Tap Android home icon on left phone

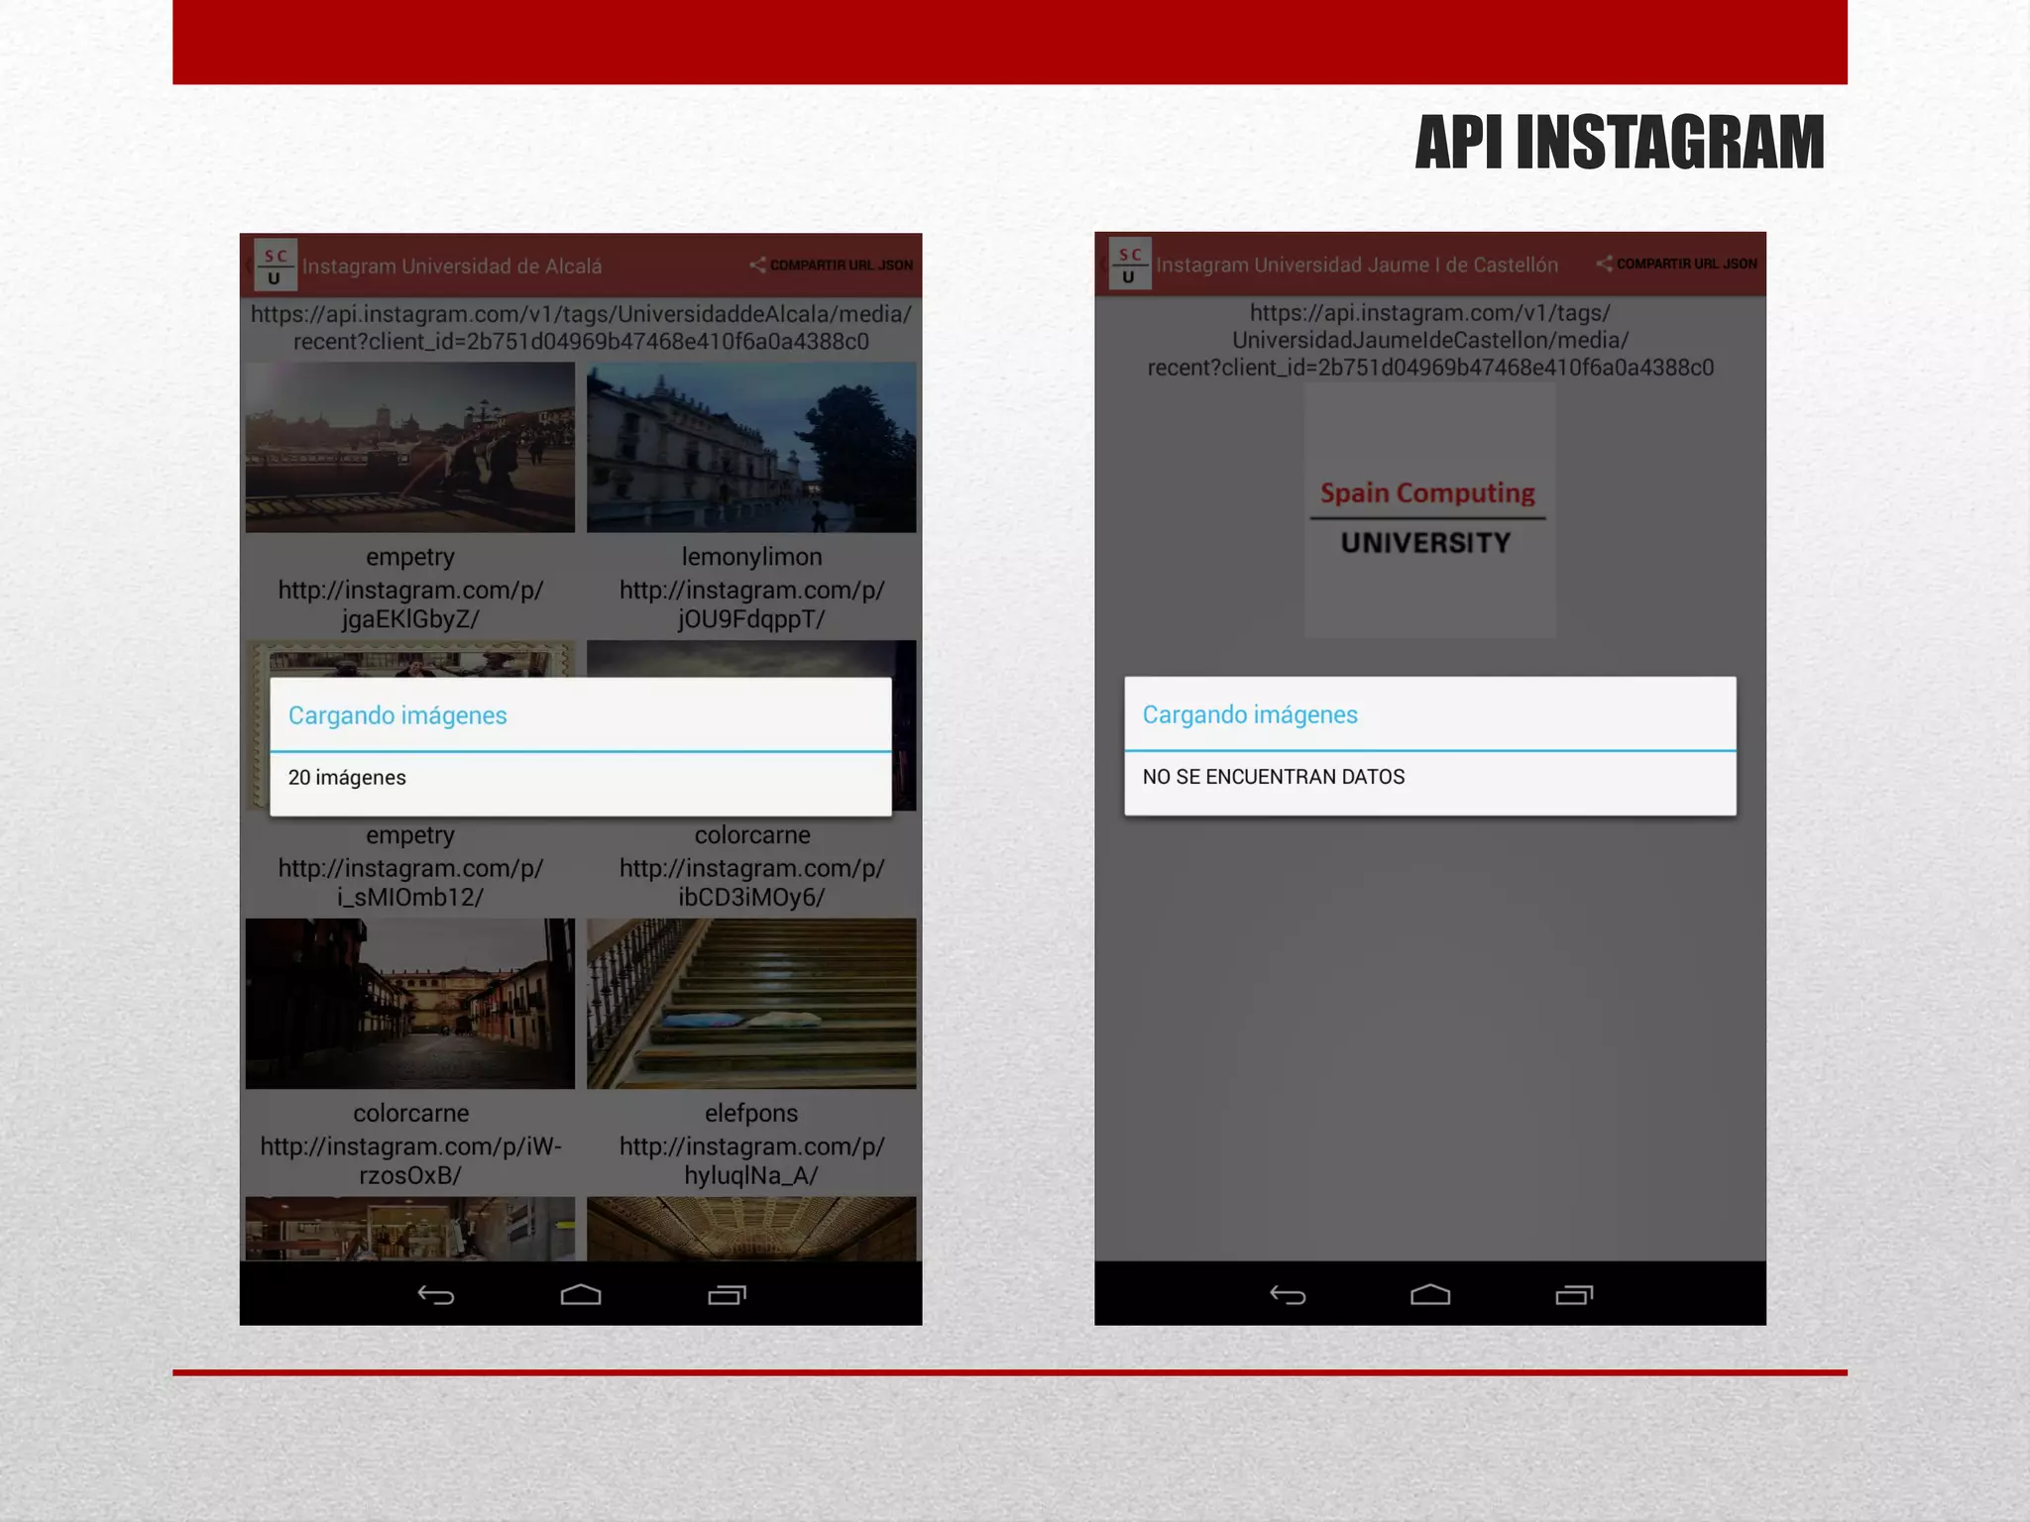581,1295
